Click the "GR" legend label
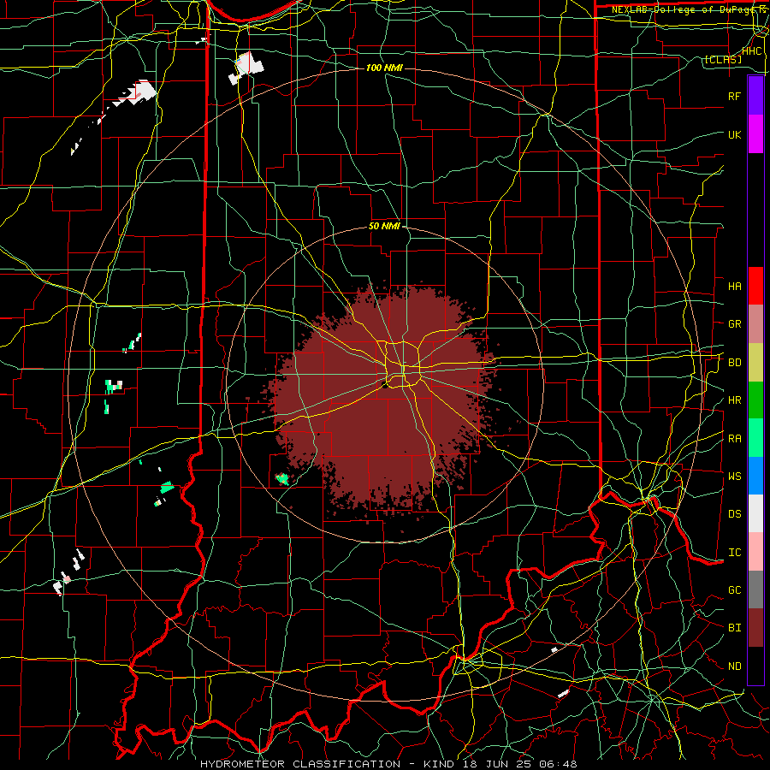This screenshot has width=770, height=770. (734, 324)
